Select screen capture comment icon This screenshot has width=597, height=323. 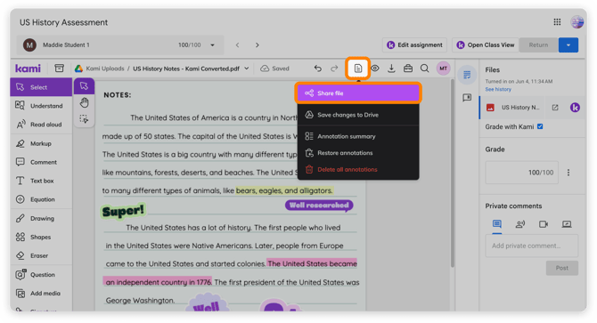[x=567, y=224]
